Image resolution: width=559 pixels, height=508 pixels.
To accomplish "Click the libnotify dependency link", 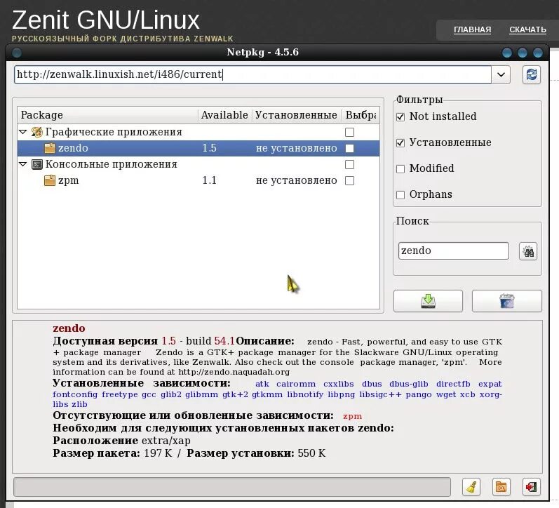I will (x=305, y=394).
